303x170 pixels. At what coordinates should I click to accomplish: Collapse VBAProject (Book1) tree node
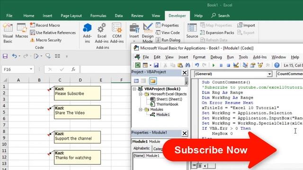[134, 89]
